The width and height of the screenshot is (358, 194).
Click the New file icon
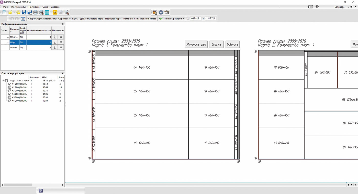tap(4, 12)
